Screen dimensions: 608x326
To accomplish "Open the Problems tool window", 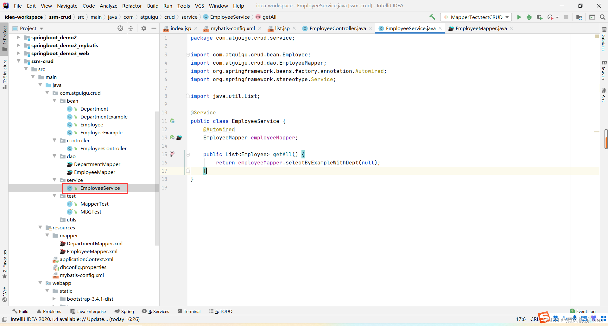I will click(49, 311).
